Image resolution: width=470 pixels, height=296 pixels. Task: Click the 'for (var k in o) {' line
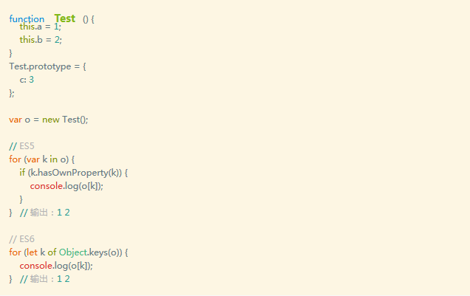[x=41, y=159]
